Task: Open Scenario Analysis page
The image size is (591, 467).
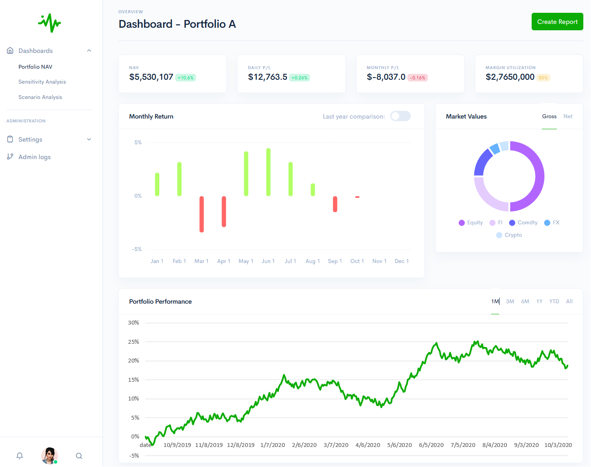Action: pos(40,97)
